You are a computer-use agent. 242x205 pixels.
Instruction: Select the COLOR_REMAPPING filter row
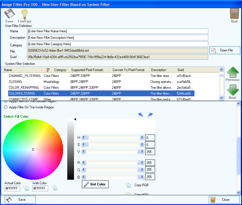101,88
